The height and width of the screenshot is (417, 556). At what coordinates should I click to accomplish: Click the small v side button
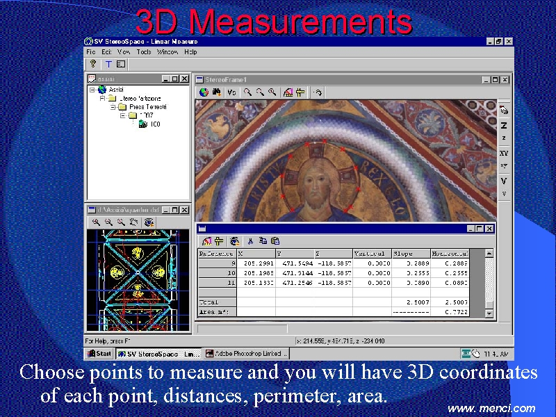tap(504, 194)
